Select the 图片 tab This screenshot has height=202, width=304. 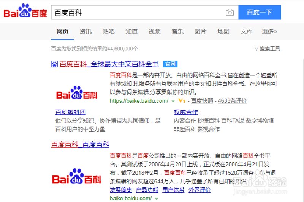tap(201, 31)
